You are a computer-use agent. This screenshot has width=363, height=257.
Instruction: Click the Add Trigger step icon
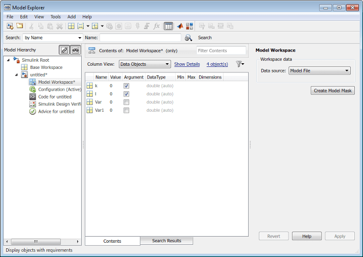[147, 26]
